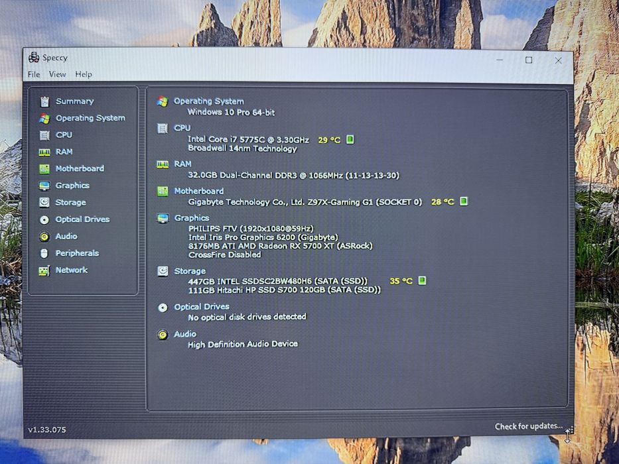This screenshot has height=464, width=619.
Task: Click the Motherboard icon in sidebar
Action: click(x=44, y=169)
